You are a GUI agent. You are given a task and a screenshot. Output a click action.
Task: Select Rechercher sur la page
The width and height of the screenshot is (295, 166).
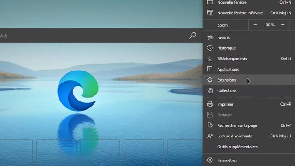[x=249, y=125]
